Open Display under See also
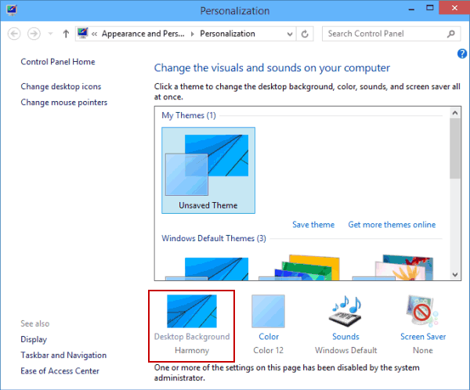Image resolution: width=470 pixels, height=390 pixels. tap(34, 339)
